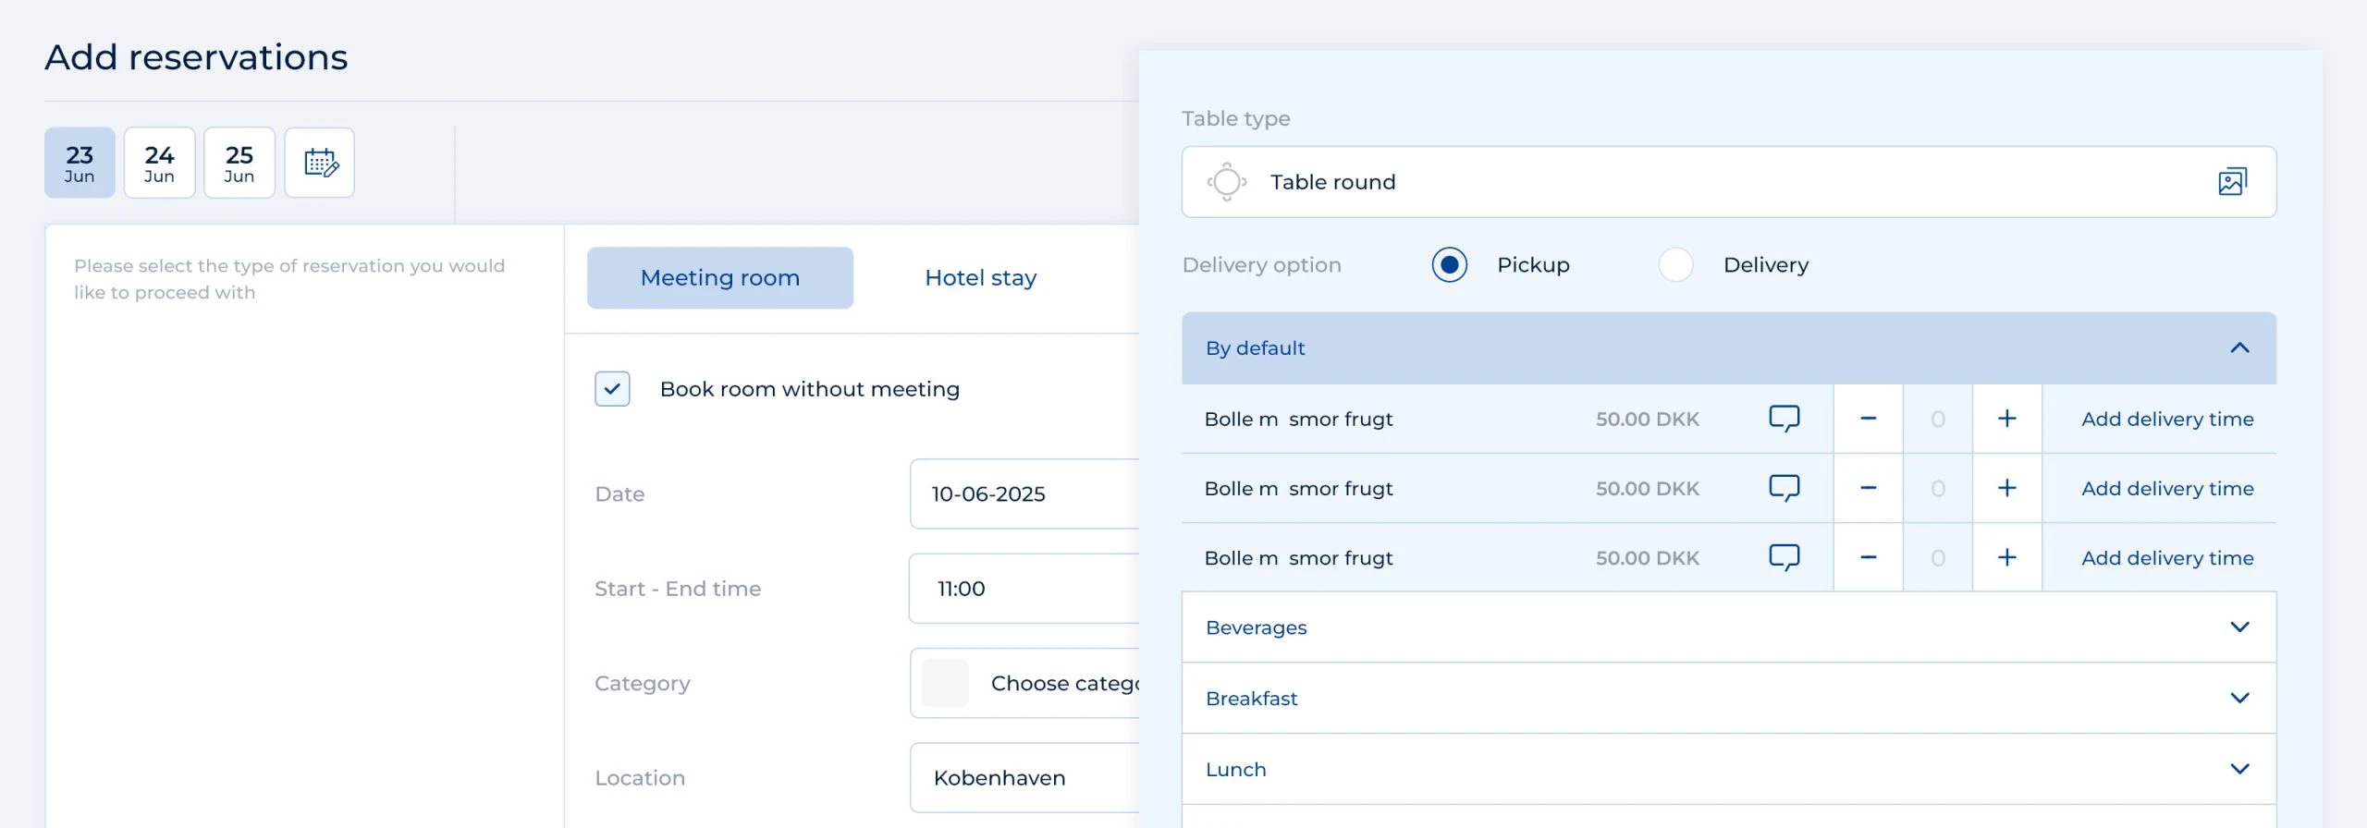Increase quantity in third Bolle m smor frugt row
2367x828 pixels.
click(x=2007, y=558)
